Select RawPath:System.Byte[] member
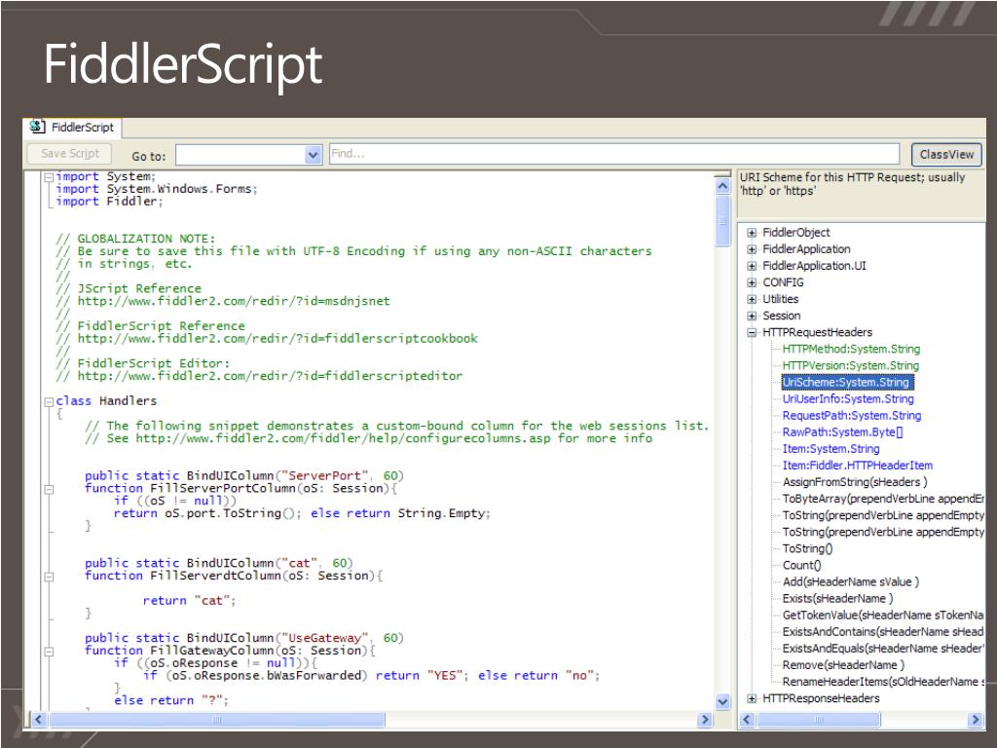 842,431
